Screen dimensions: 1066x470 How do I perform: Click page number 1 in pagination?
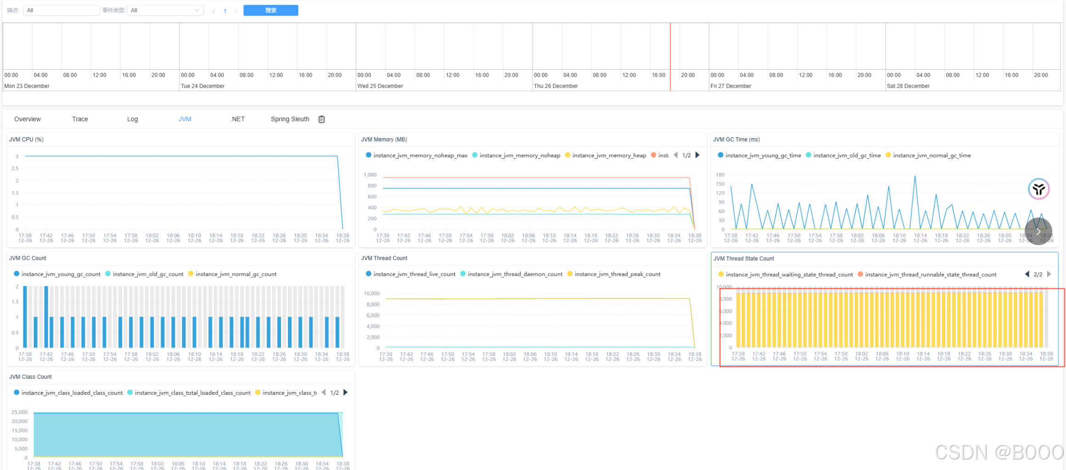[225, 11]
